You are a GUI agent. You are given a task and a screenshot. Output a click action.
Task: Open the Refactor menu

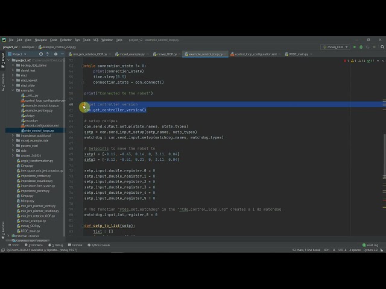click(x=66, y=40)
